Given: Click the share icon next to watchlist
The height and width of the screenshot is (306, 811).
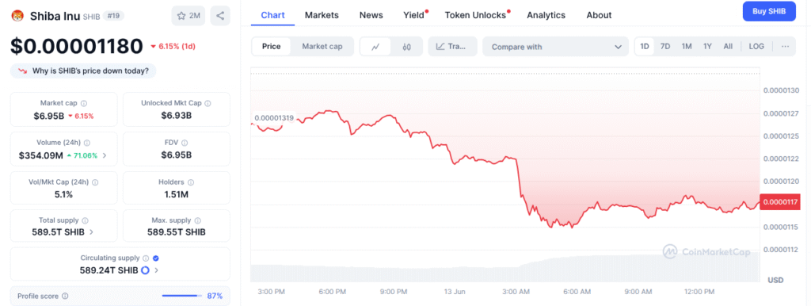Looking at the screenshot, I should coord(220,16).
